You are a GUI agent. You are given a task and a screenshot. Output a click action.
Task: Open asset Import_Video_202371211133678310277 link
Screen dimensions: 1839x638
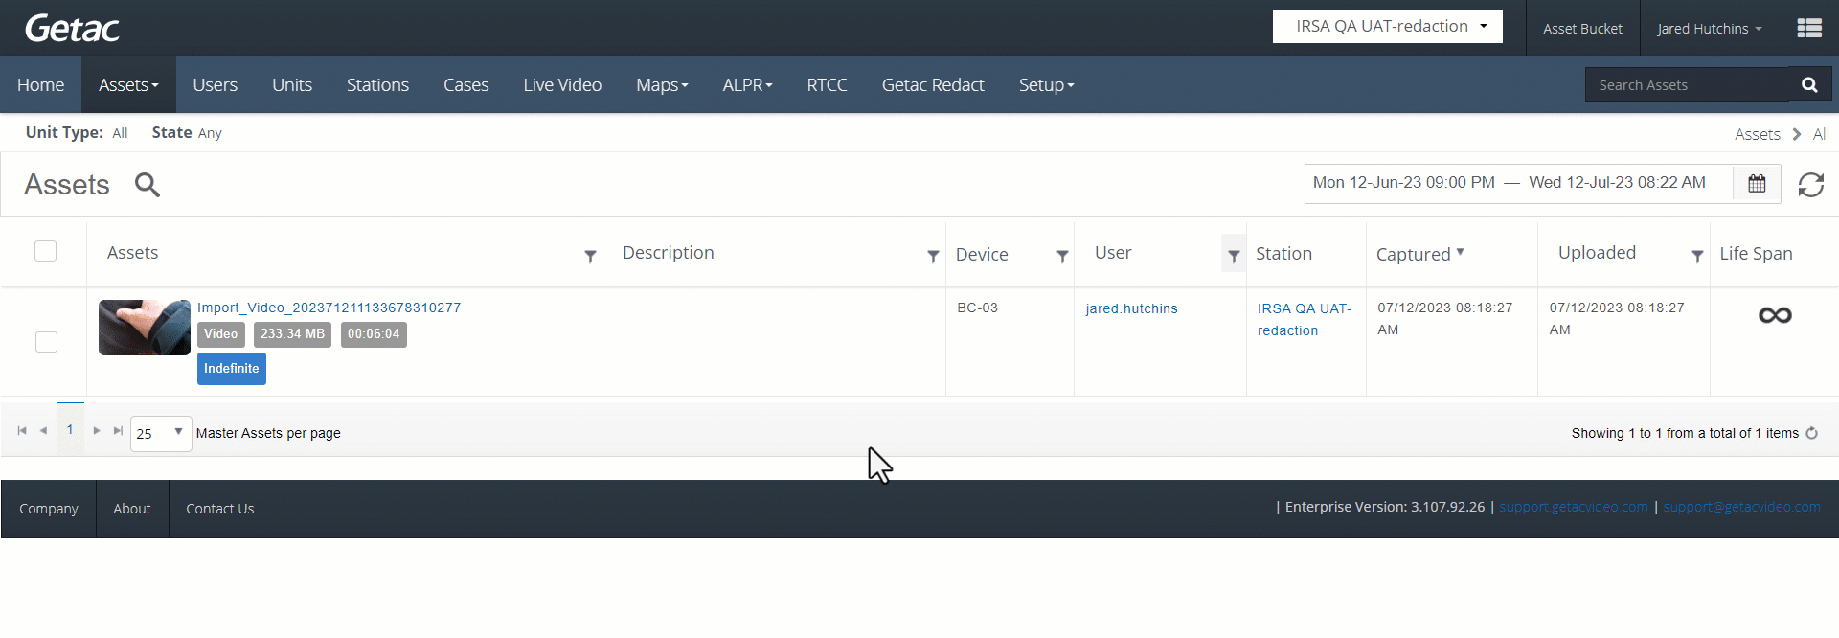[329, 308]
